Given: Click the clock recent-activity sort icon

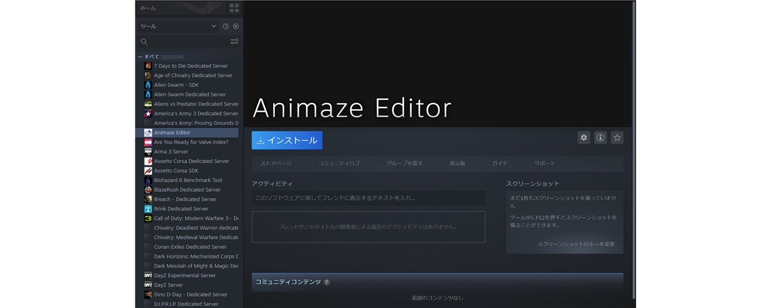Looking at the screenshot, I should click(226, 26).
